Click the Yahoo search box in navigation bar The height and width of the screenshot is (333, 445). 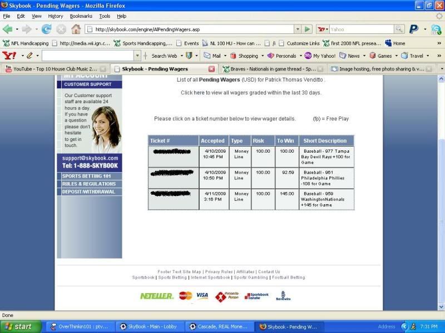[x=362, y=29]
